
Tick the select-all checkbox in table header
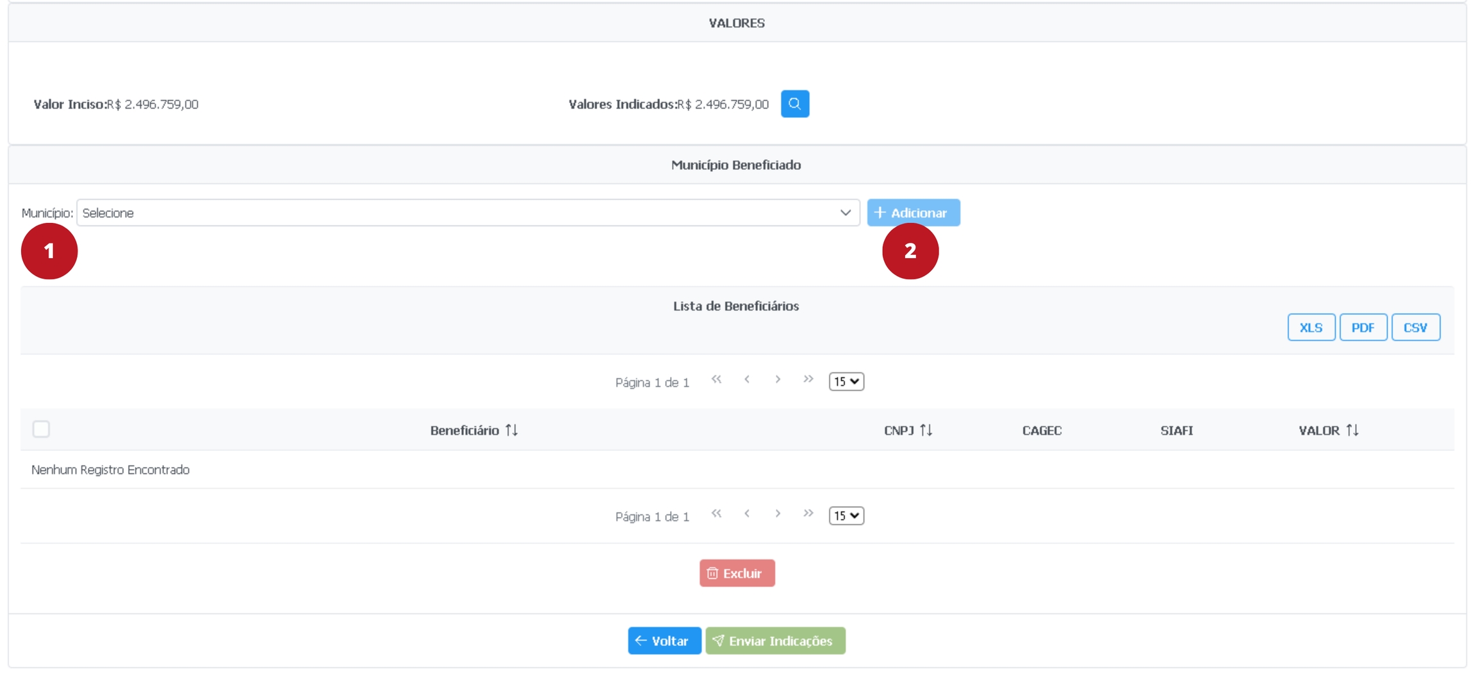pos(41,429)
